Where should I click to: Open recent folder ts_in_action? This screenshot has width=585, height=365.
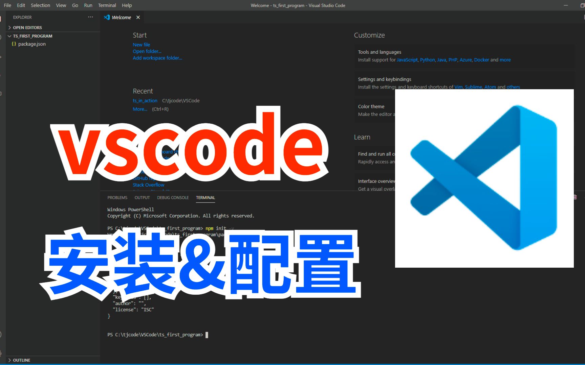(x=145, y=101)
